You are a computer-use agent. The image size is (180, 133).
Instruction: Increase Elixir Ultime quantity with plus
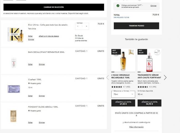click(86, 26)
